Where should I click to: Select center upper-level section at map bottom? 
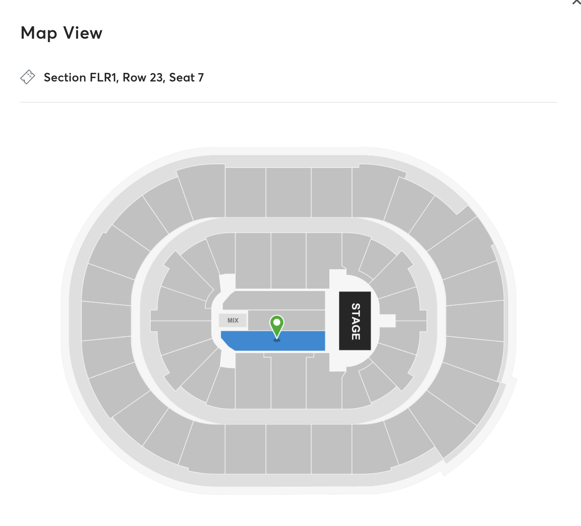point(288,449)
